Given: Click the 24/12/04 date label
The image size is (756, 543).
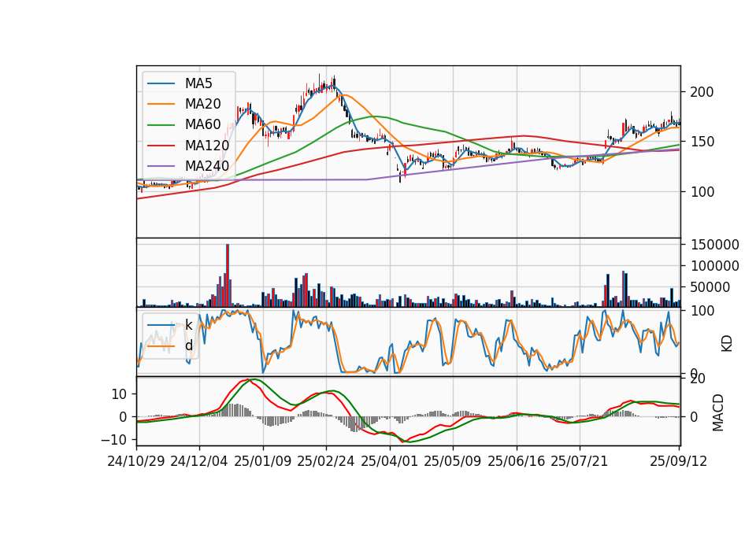Looking at the screenshot, I should 199,461.
